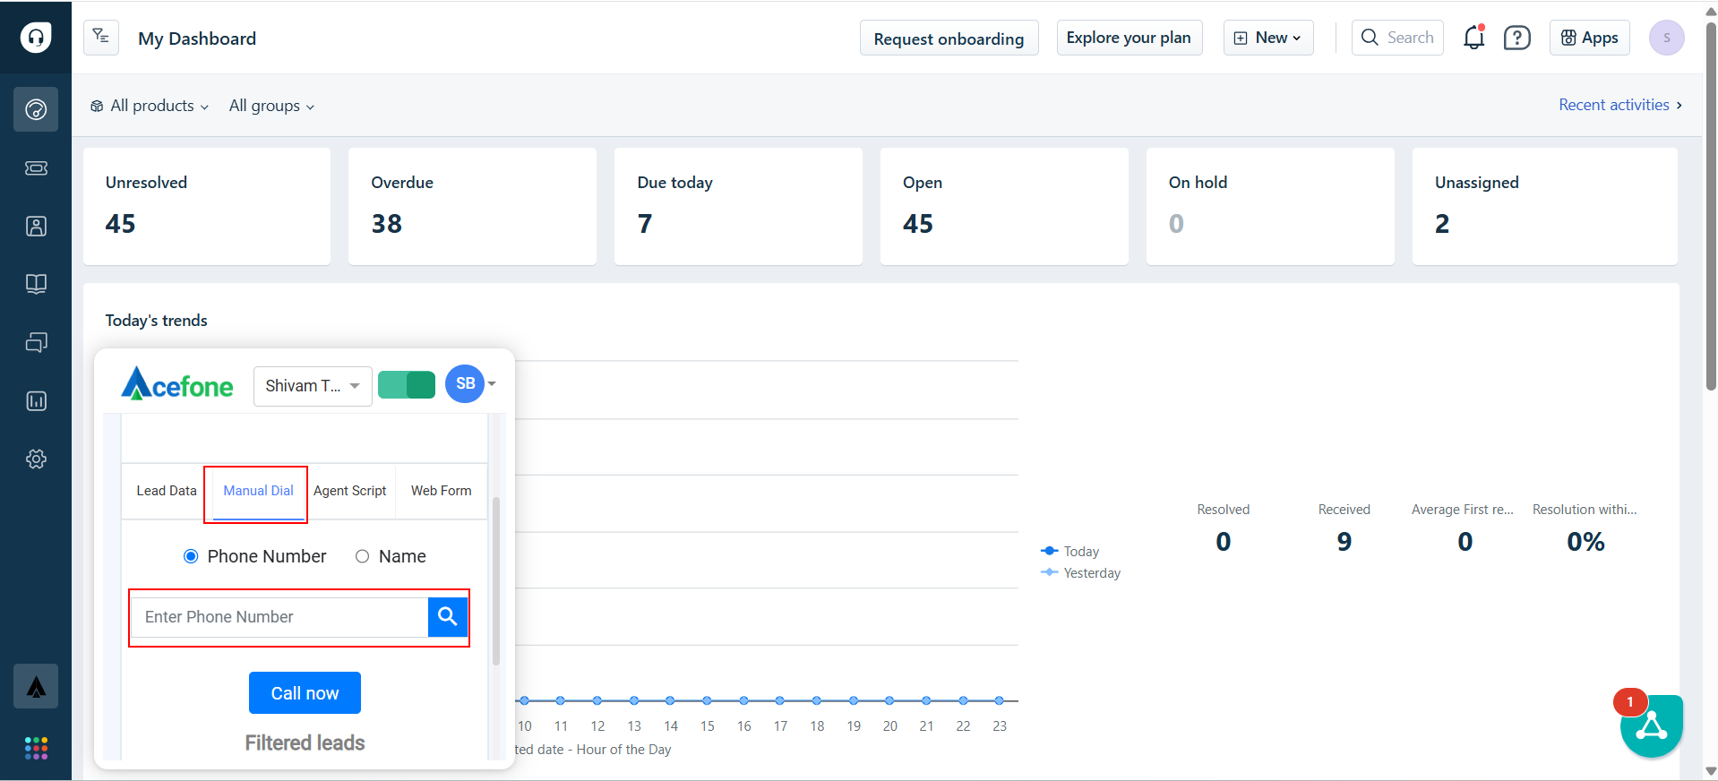Expand the All groups dropdown
The image size is (1718, 781).
click(x=271, y=106)
